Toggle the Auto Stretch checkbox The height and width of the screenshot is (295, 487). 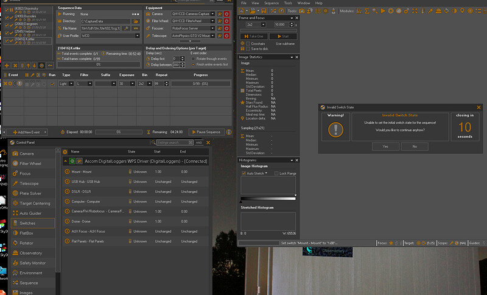tap(244, 174)
